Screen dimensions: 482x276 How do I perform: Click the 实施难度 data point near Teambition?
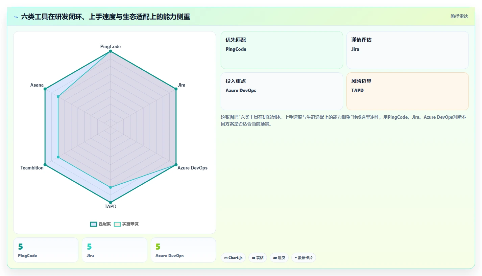(58, 157)
